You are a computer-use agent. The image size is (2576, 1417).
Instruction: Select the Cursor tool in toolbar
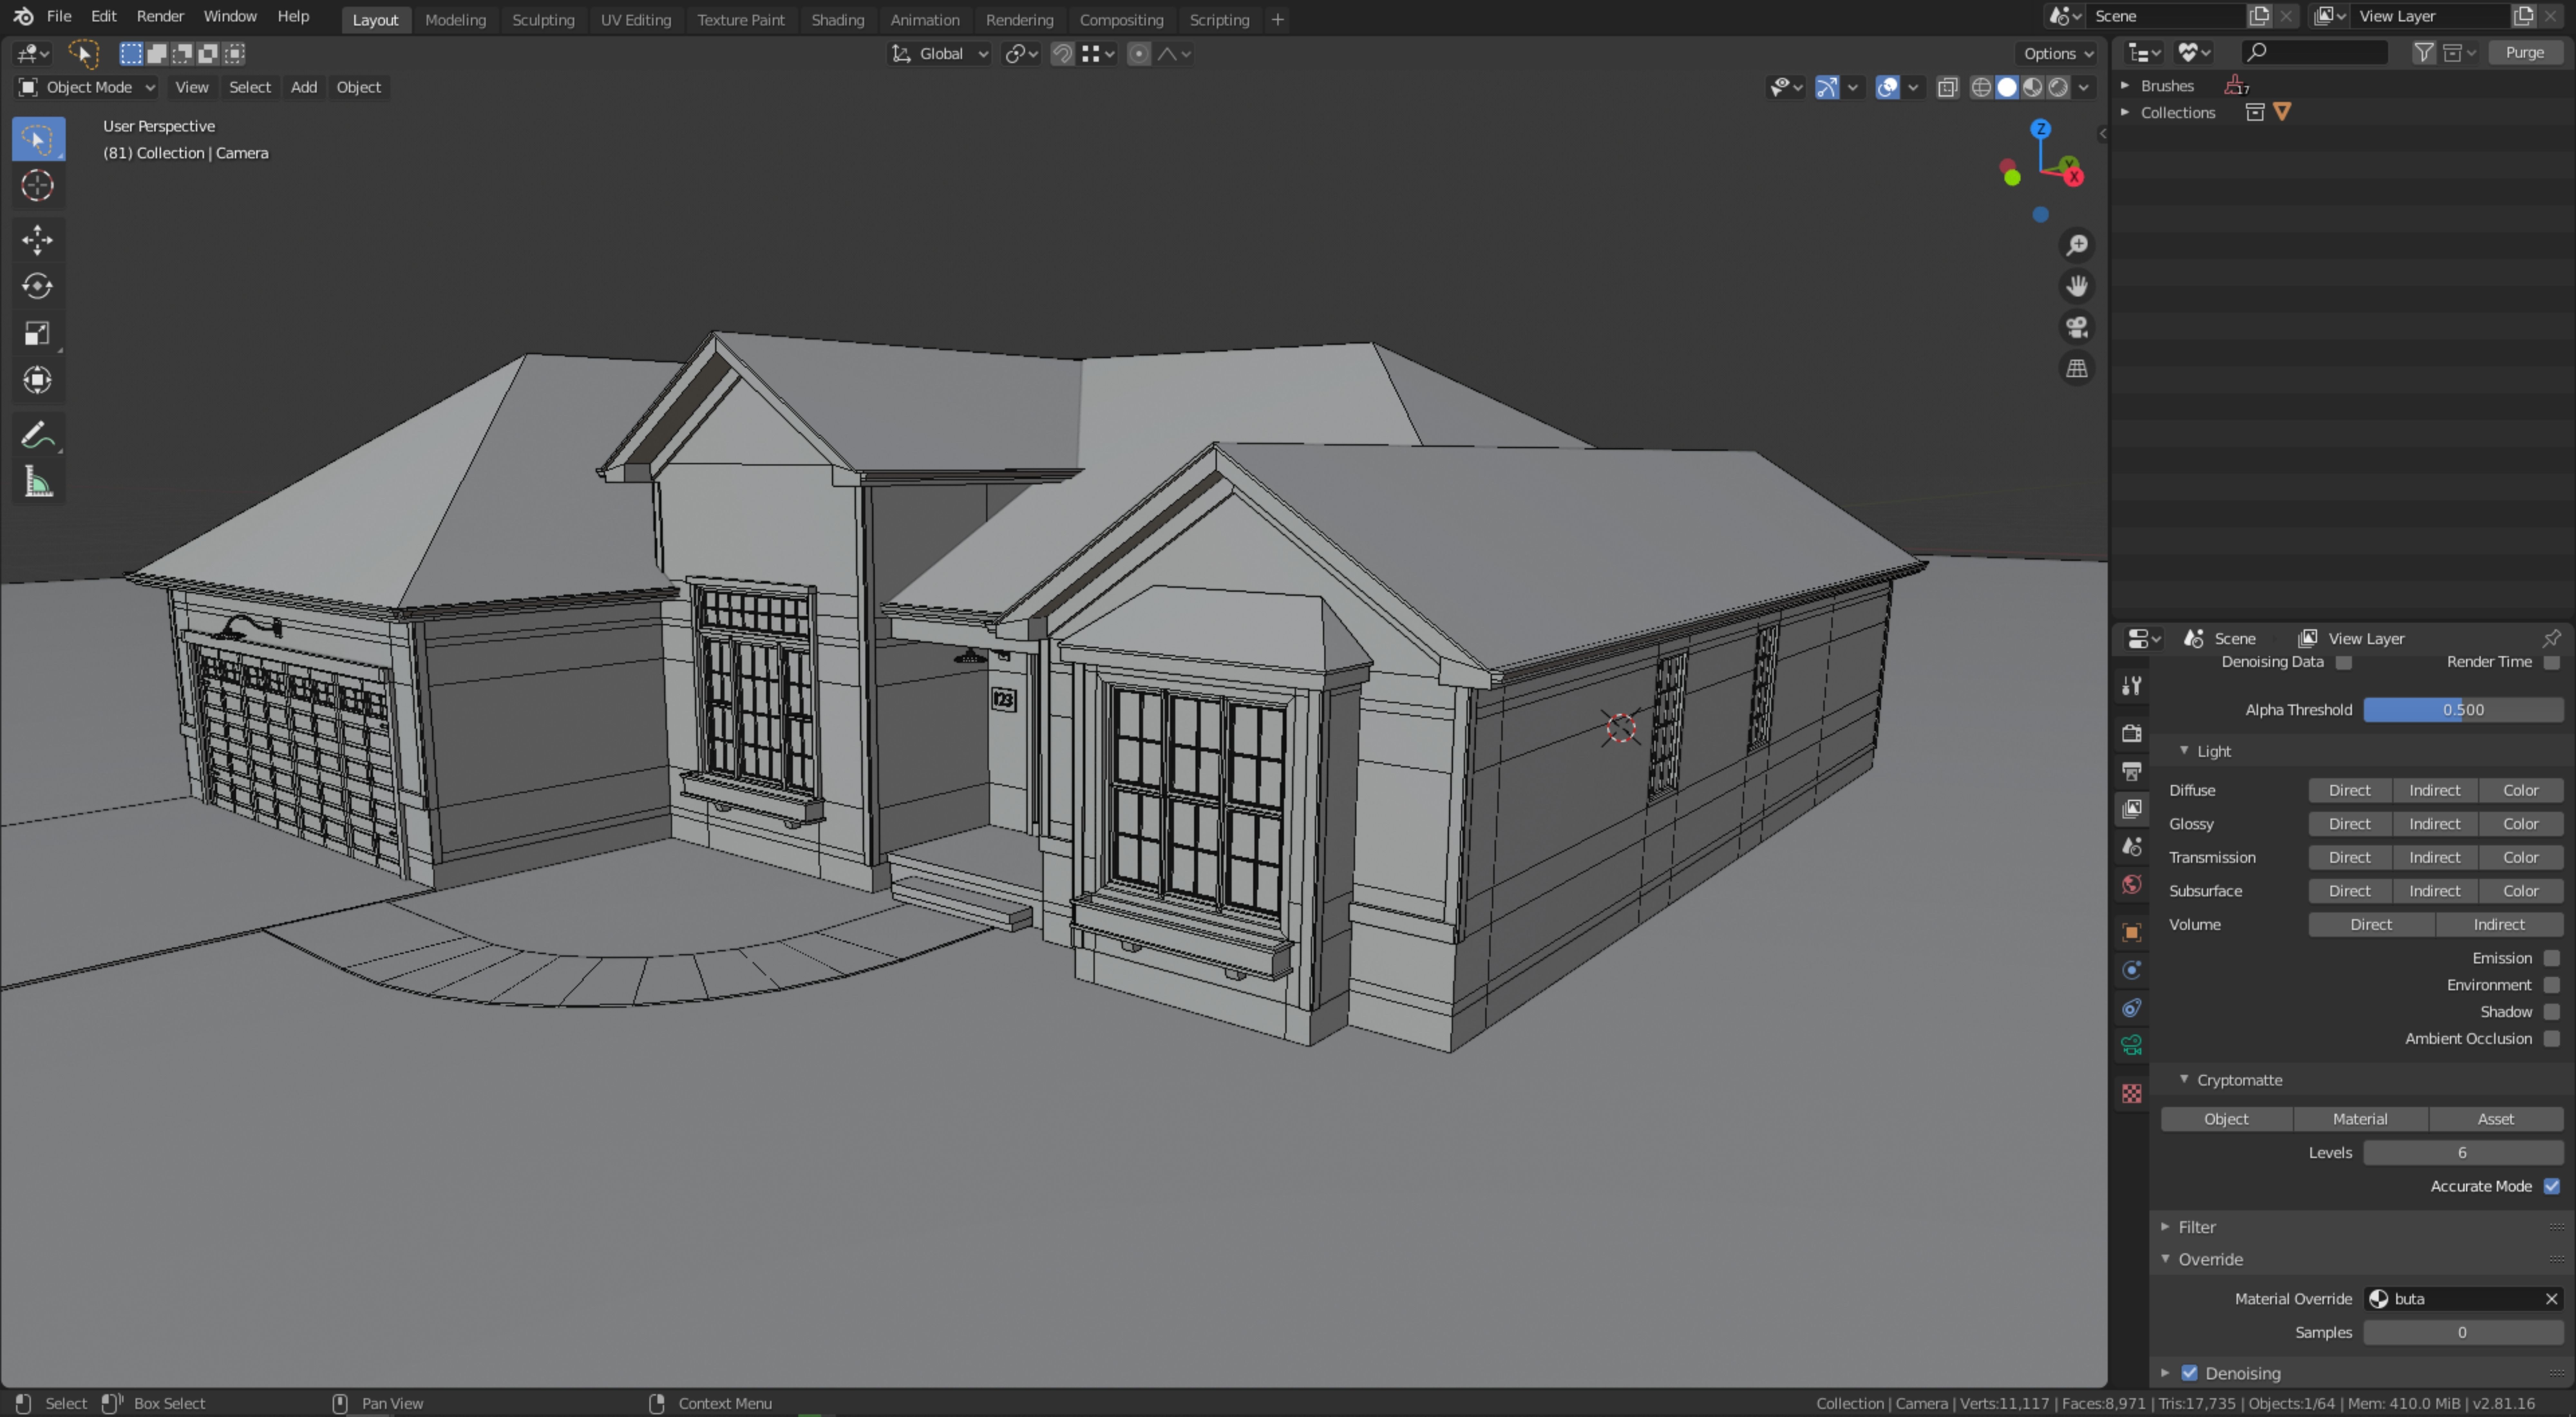(x=38, y=185)
